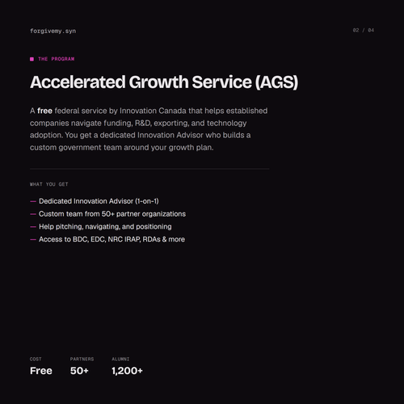Click the 1,200+ alumni stat
The height and width of the screenshot is (404, 404).
[x=127, y=371]
